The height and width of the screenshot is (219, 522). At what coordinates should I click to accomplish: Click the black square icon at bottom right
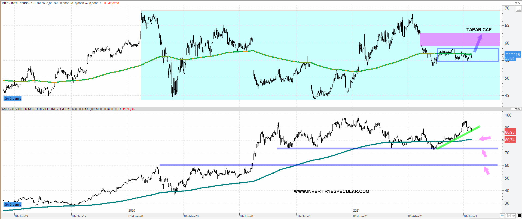[x=519, y=216]
